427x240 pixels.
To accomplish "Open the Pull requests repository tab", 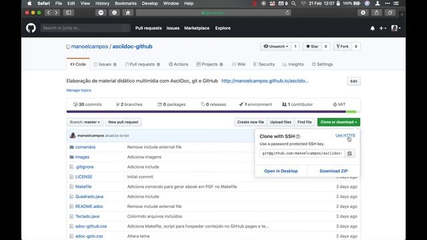I will 142,65.
